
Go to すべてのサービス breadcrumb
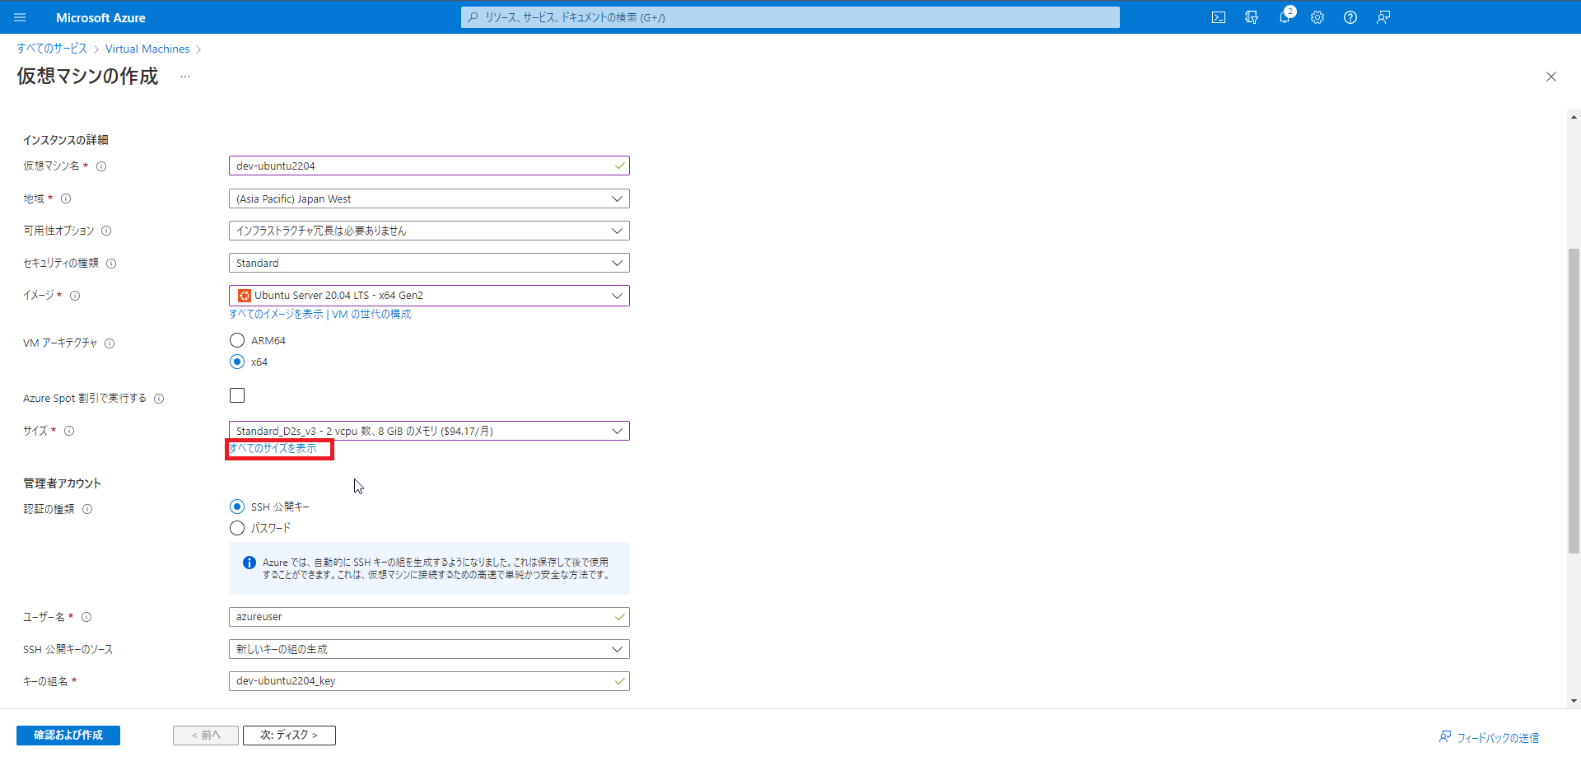[52, 49]
